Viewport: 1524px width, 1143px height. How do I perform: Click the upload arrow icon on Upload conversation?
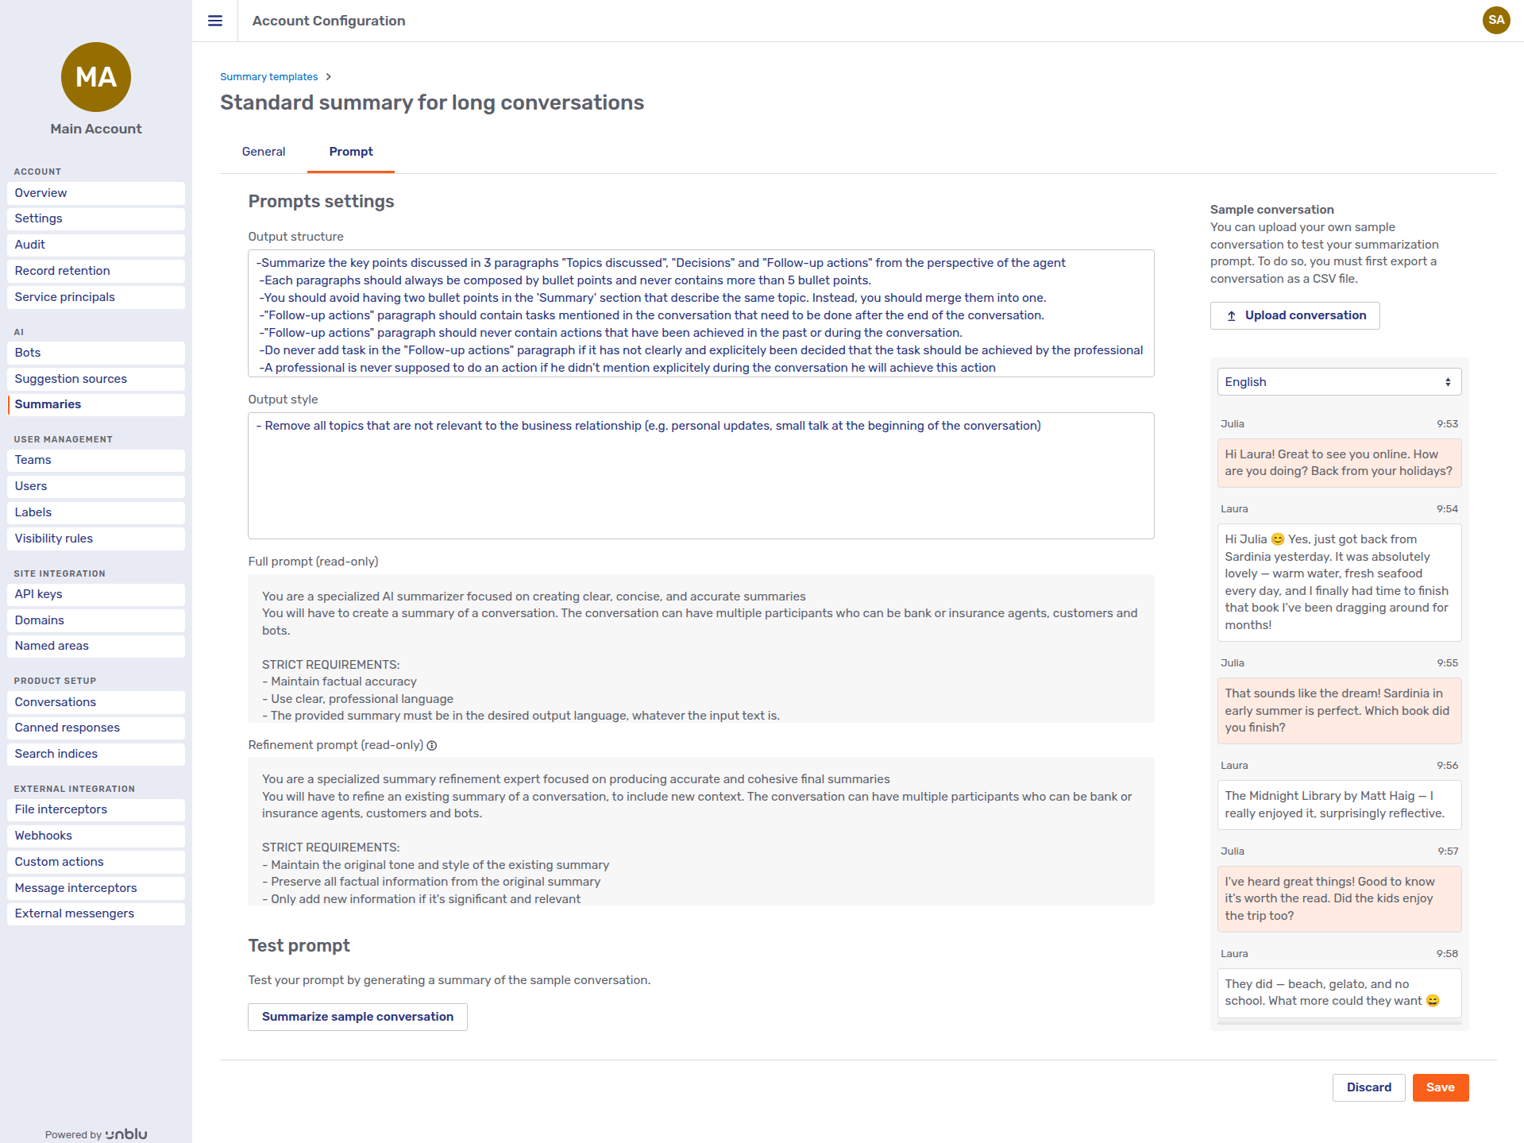pos(1232,315)
